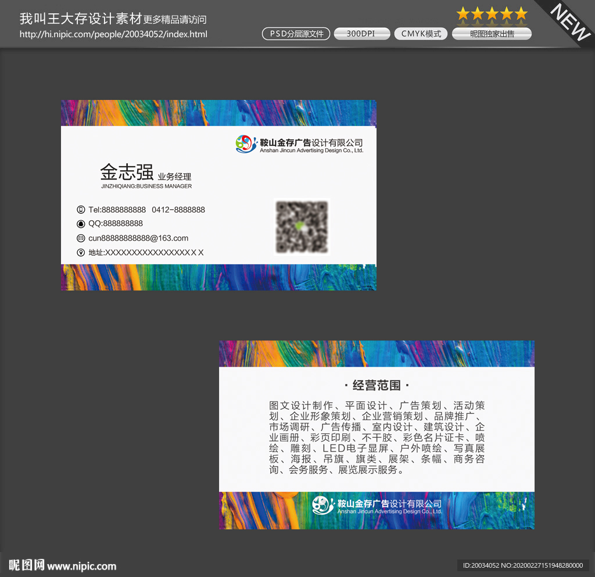
Task: Toggle the first gold rating star
Action: click(x=464, y=13)
